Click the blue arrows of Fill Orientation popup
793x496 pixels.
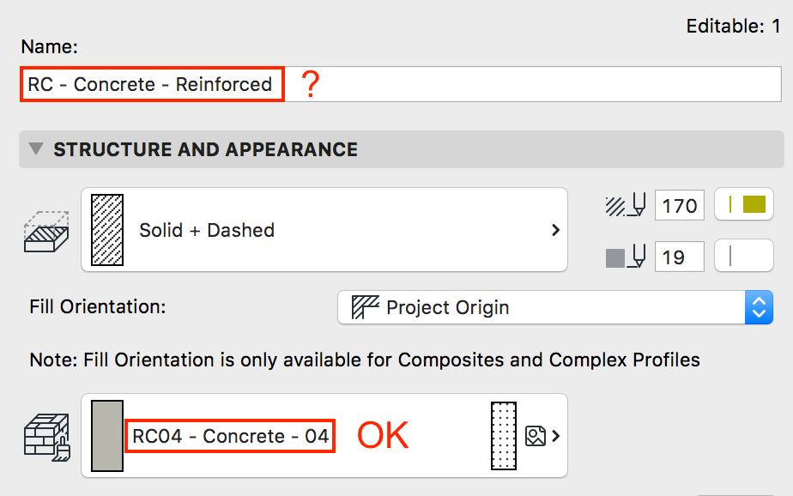click(x=758, y=307)
